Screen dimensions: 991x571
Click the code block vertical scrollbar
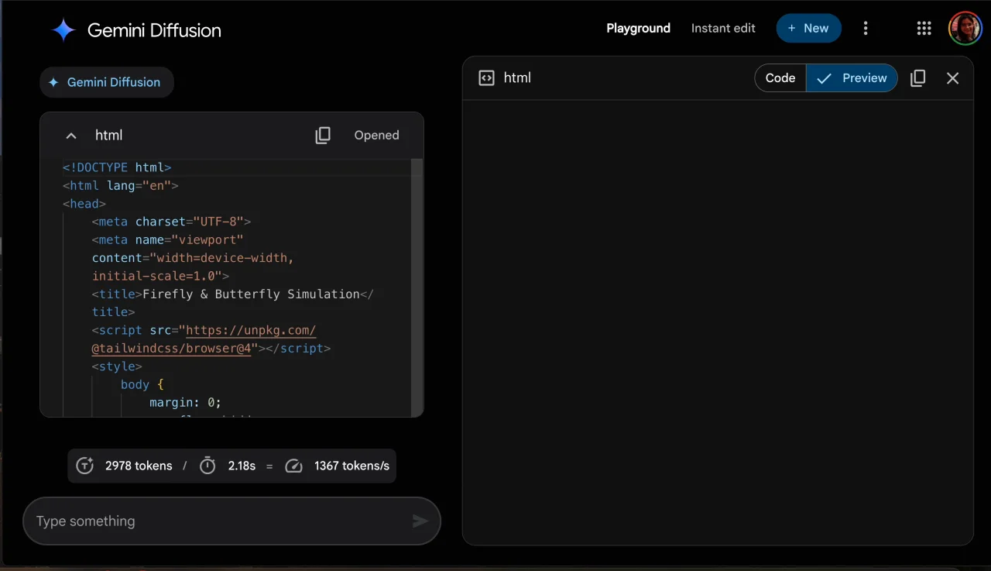[417, 287]
